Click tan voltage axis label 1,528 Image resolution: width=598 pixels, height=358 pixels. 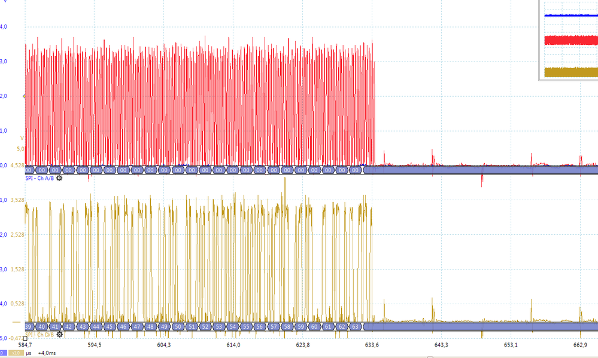pos(17,270)
